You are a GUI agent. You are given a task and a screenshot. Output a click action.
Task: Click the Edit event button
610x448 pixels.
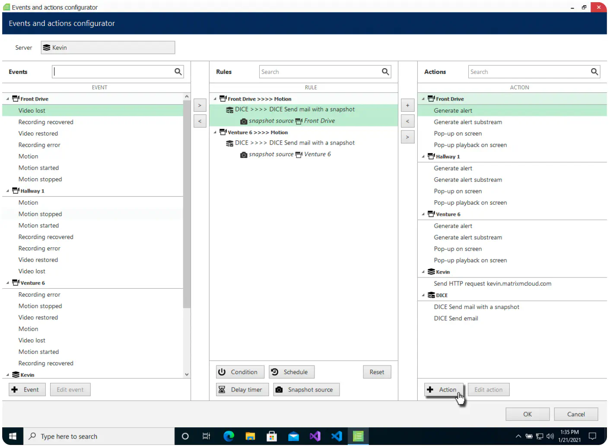[x=70, y=389]
